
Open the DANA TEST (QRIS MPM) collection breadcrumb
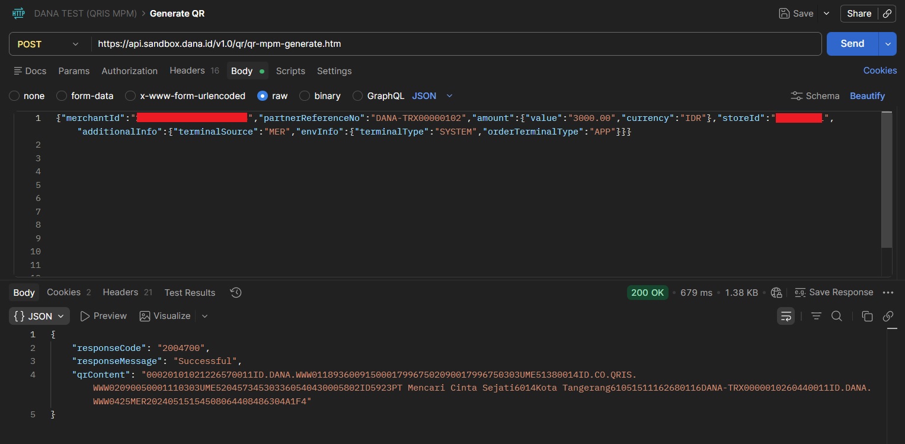pyautogui.click(x=85, y=13)
